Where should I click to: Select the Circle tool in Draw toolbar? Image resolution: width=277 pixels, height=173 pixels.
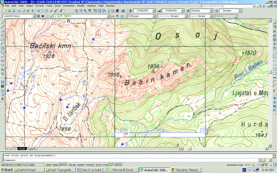[x=3, y=48]
